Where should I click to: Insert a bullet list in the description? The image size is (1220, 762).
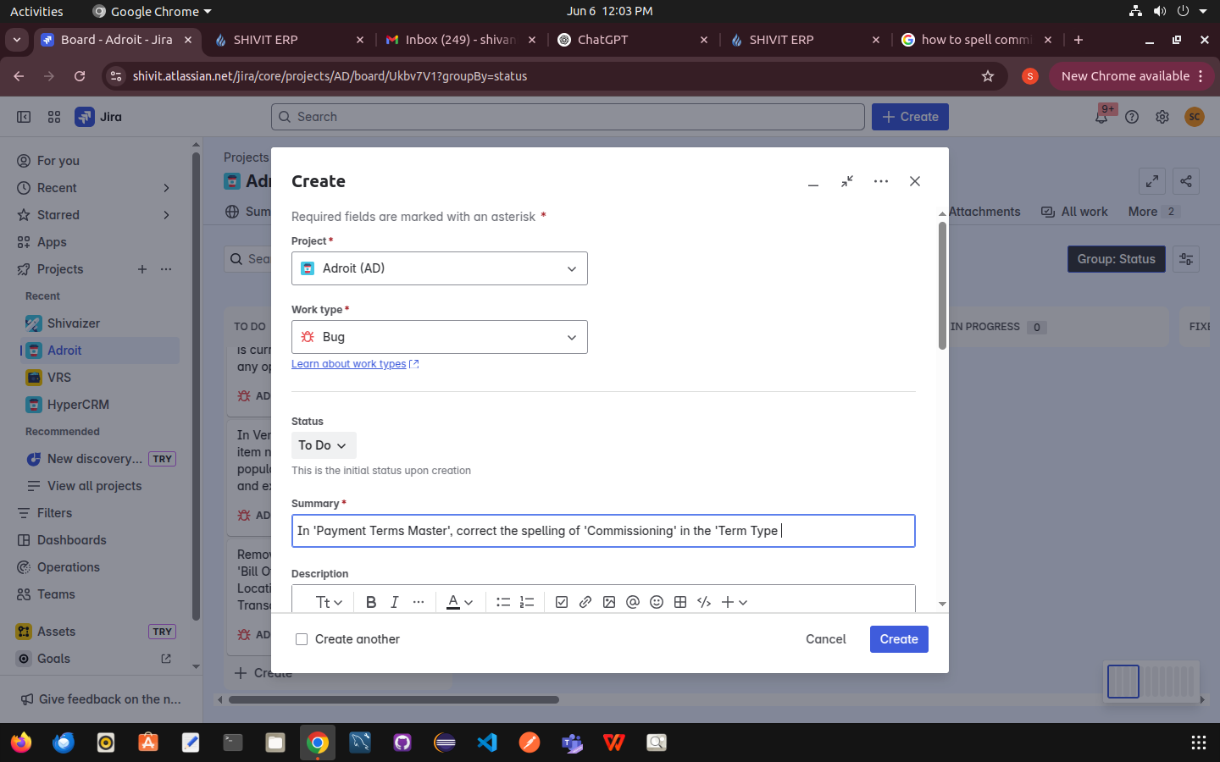503,602
